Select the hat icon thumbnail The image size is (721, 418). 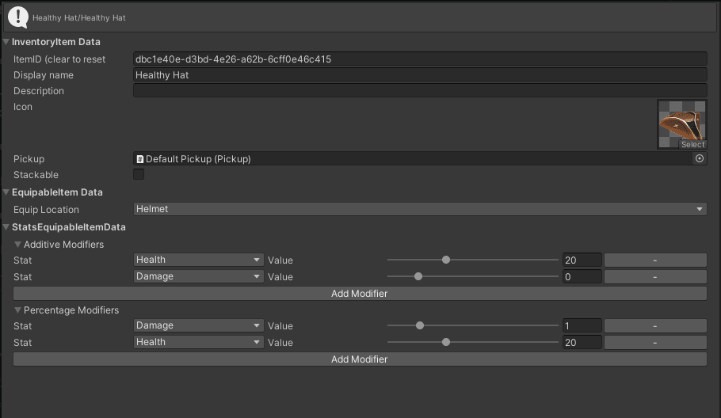click(x=682, y=124)
